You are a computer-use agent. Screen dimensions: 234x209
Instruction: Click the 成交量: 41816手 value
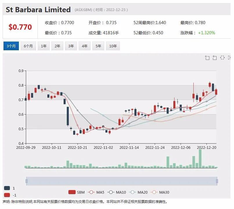[x=104, y=33]
